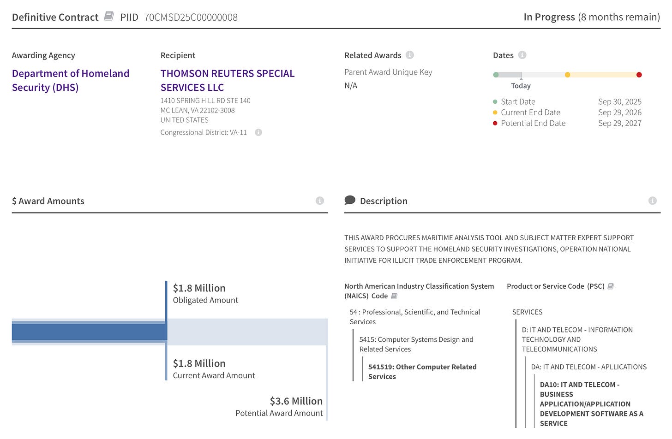This screenshot has width=672, height=439.
Task: Click the $1.8 Million Current Award Amount
Action: coord(214,369)
